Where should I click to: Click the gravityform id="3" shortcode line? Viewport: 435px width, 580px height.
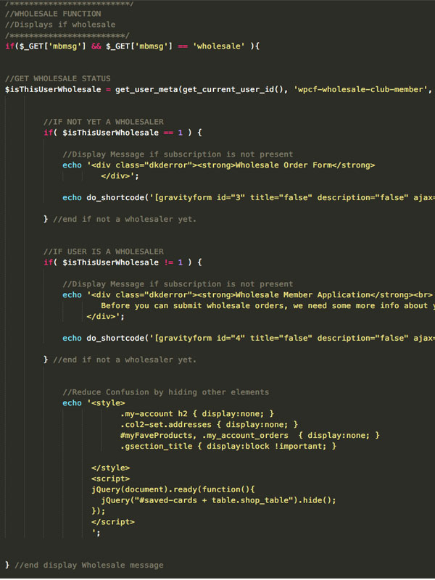click(249, 197)
